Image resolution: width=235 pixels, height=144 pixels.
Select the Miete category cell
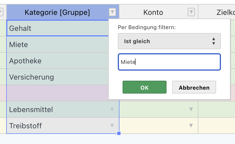tap(56, 45)
